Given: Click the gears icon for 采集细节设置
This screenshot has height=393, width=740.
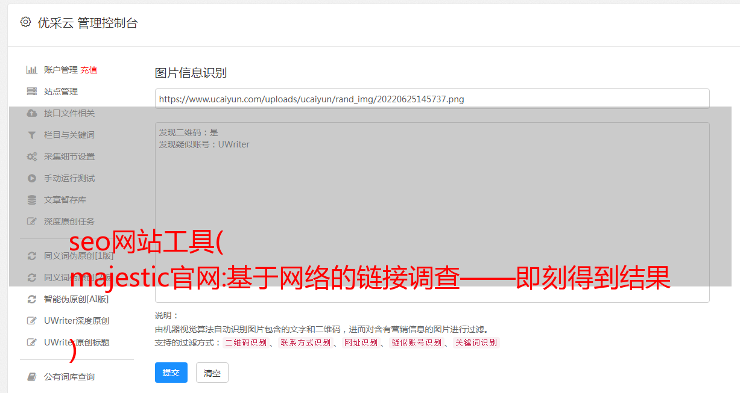Looking at the screenshot, I should [x=32, y=156].
